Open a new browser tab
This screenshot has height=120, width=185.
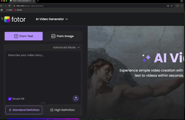pyautogui.click(x=38, y=1)
